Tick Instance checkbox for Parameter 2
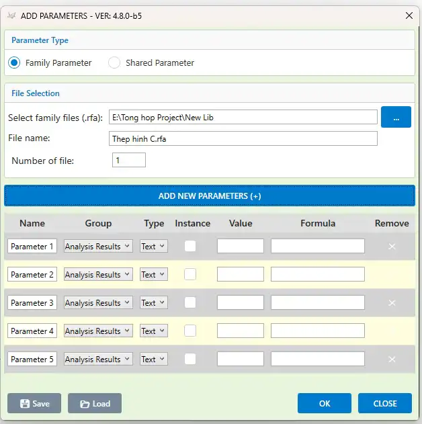 pyautogui.click(x=190, y=274)
